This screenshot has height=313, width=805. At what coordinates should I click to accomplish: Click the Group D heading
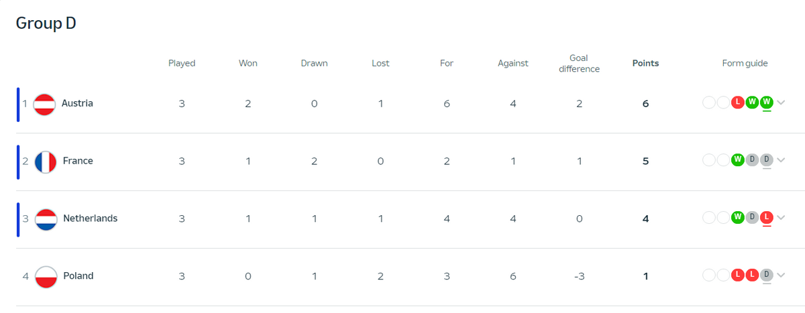click(x=46, y=23)
